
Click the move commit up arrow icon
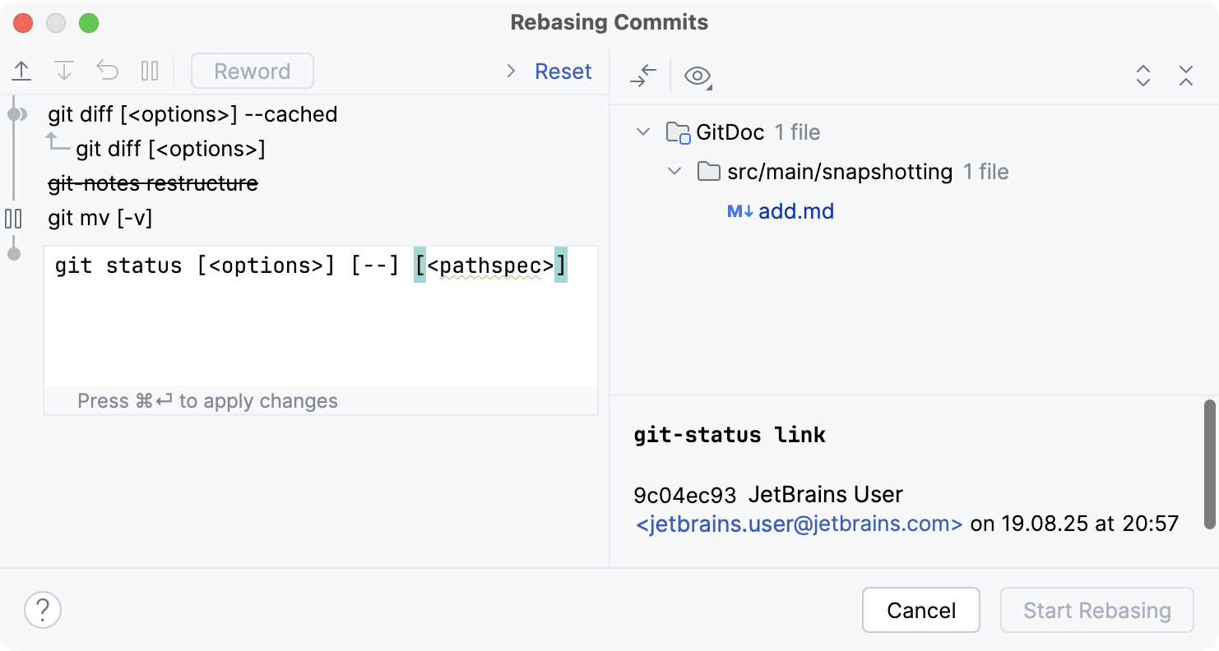tap(21, 70)
